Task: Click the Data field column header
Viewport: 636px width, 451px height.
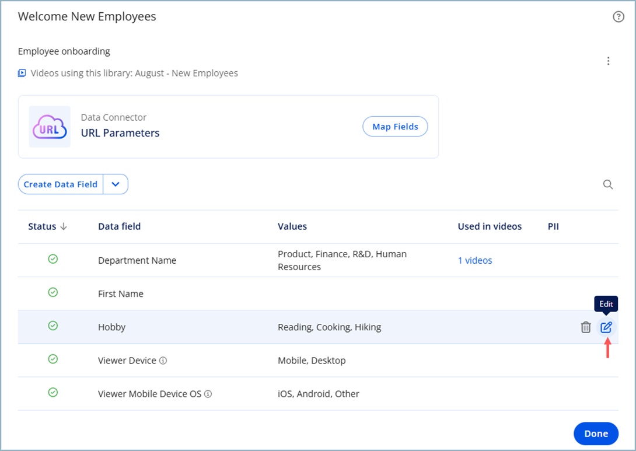Action: pyautogui.click(x=119, y=226)
